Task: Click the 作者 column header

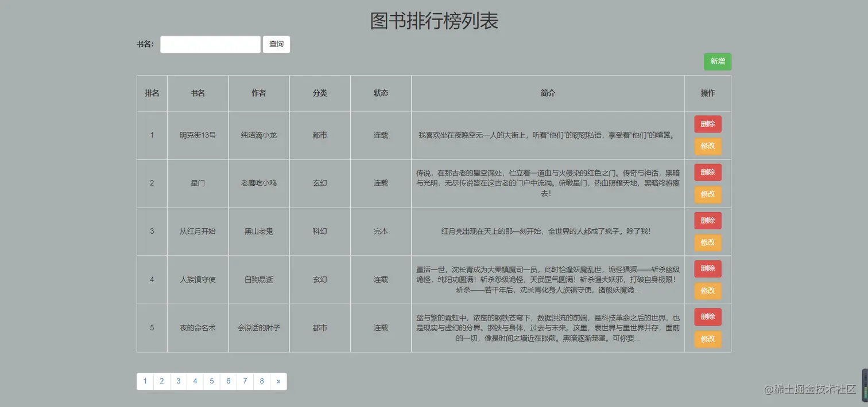Action: click(x=259, y=93)
